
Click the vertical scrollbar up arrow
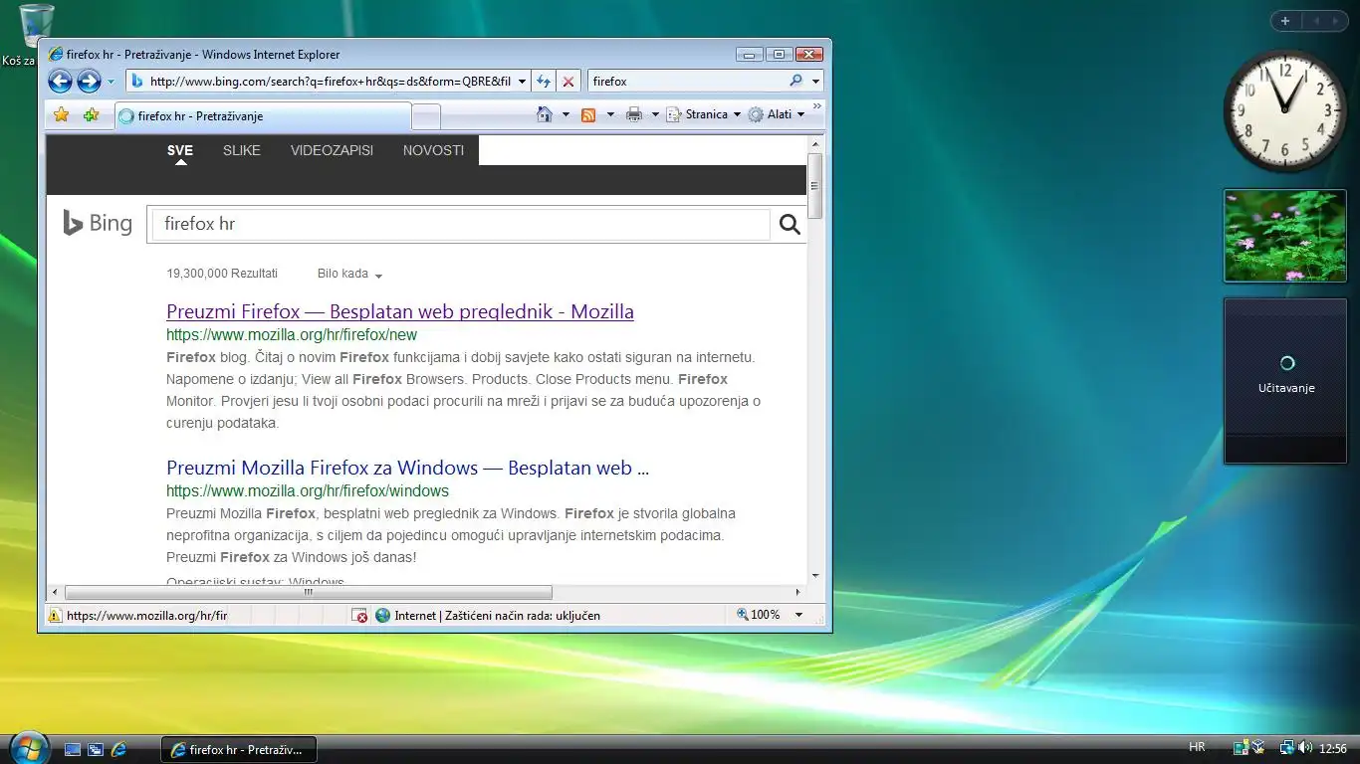[x=815, y=143]
